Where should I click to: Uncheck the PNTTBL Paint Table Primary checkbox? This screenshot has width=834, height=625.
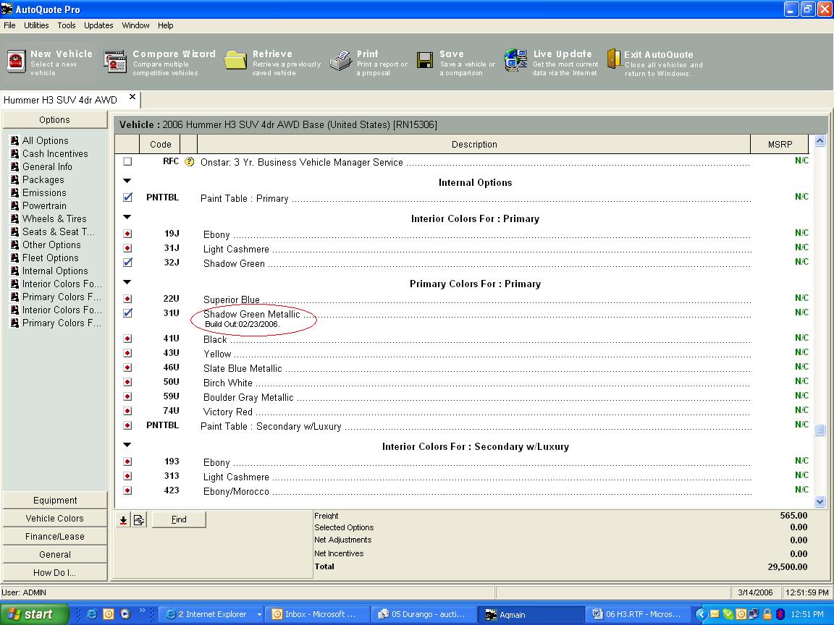point(127,197)
